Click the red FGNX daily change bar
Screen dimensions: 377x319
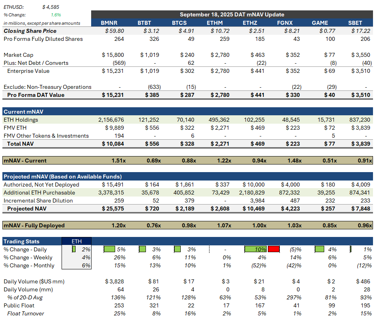pyautogui.click(x=273, y=249)
